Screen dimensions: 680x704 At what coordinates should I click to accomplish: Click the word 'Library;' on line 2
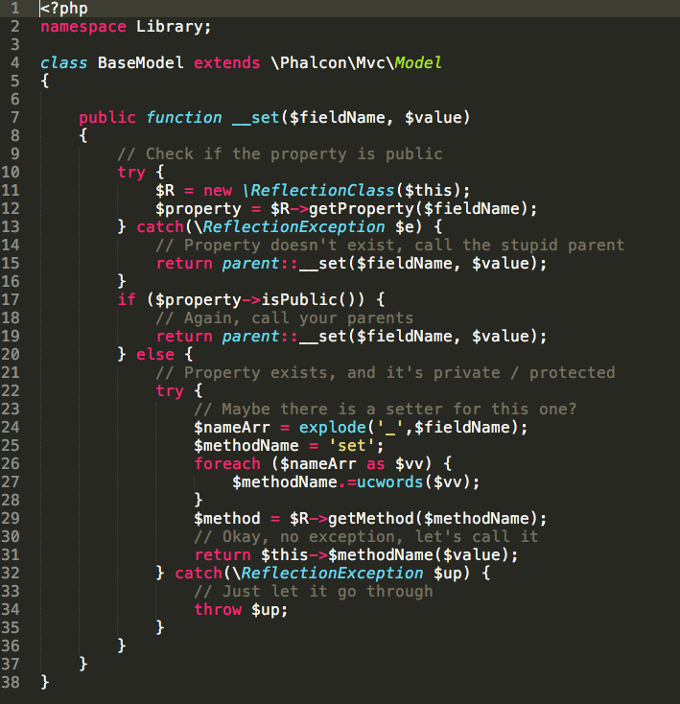(x=174, y=27)
